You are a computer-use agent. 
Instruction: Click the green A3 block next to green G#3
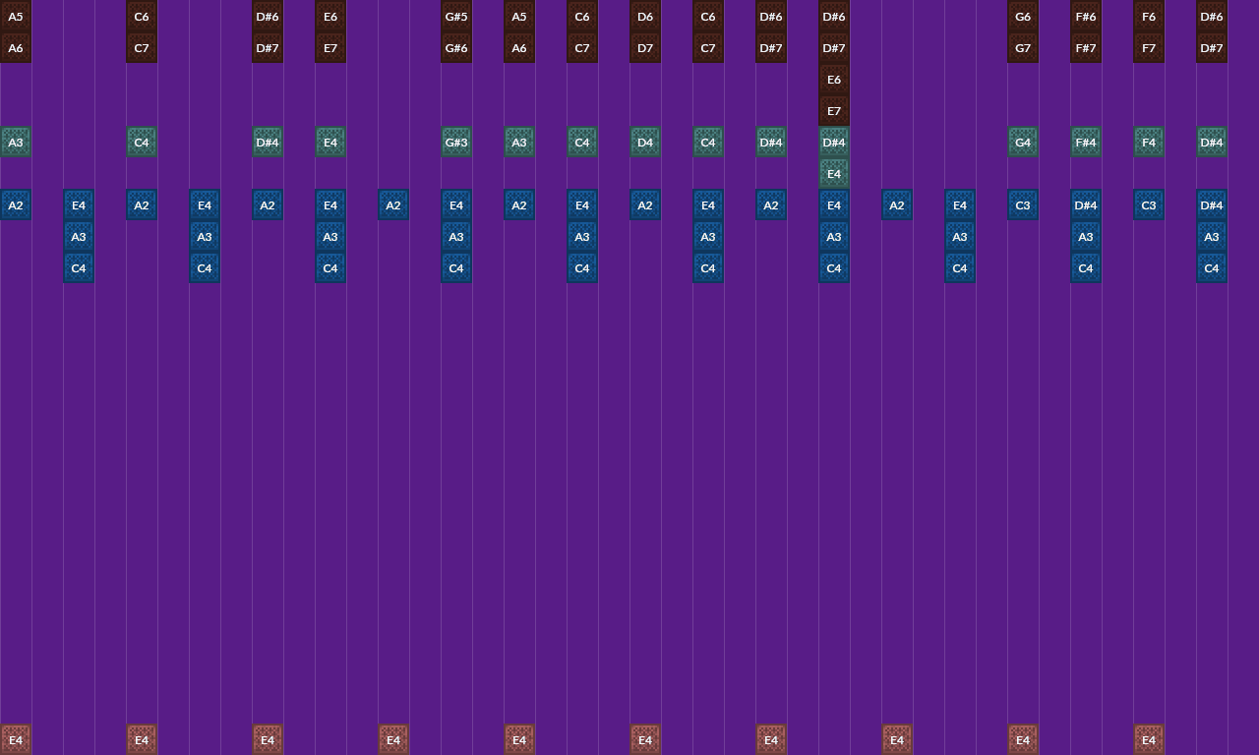[519, 142]
